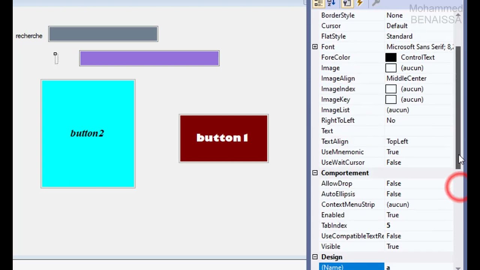This screenshot has width=480, height=270.
Task: Select the ContextMenuStrip property label
Action: [348, 204]
